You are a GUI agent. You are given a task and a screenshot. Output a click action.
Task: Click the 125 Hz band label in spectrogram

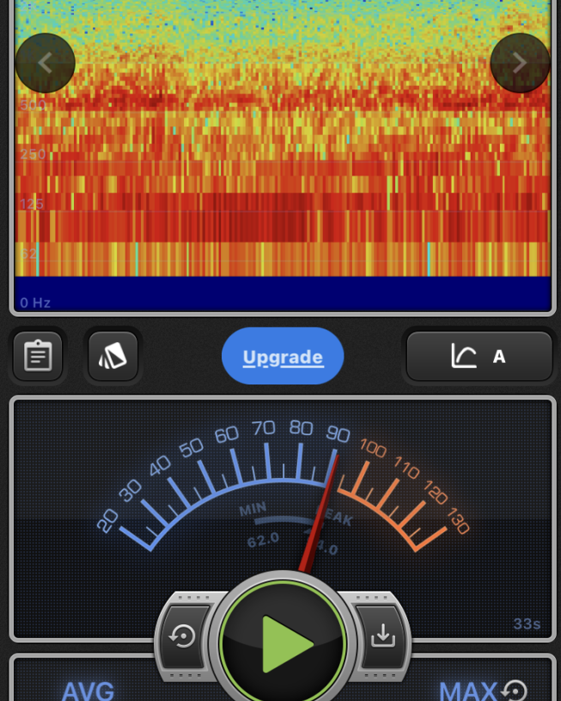click(x=33, y=204)
